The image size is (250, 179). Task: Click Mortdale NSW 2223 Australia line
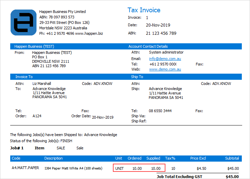tap(63, 28)
